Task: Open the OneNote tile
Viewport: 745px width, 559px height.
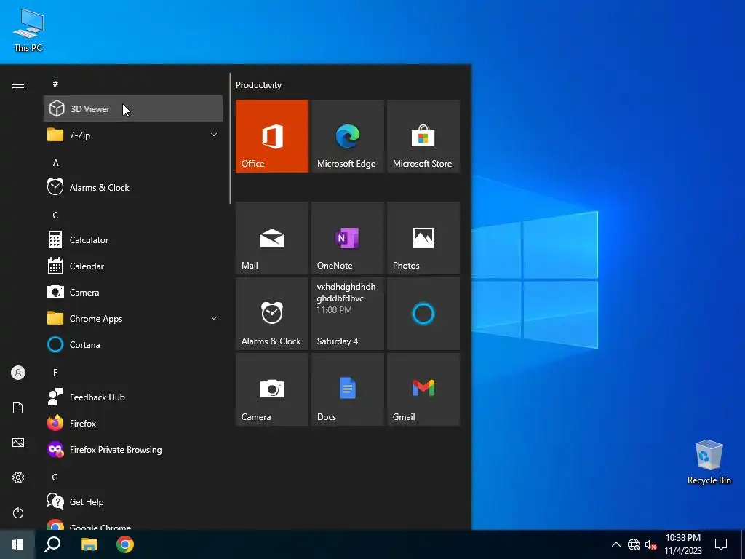Action: (347, 238)
